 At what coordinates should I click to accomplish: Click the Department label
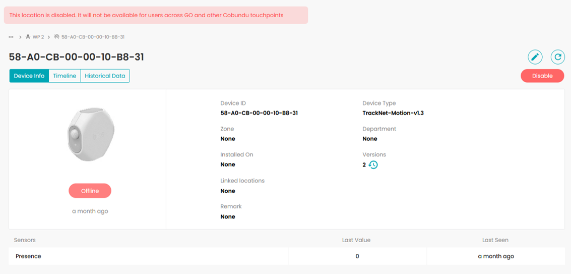(379, 129)
